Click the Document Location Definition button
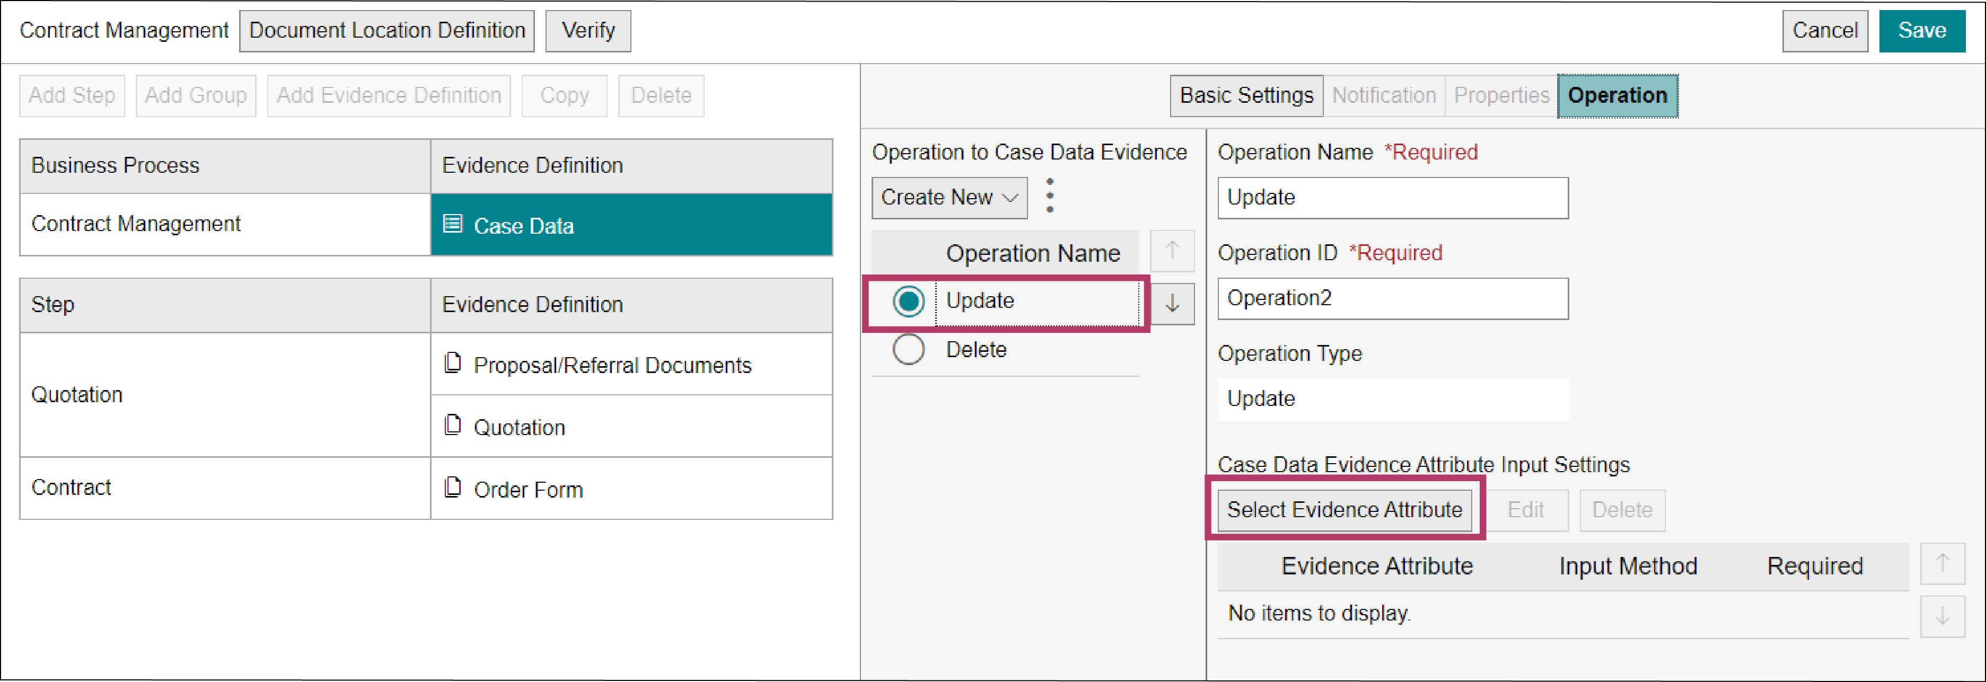1986x682 pixels. click(x=387, y=31)
